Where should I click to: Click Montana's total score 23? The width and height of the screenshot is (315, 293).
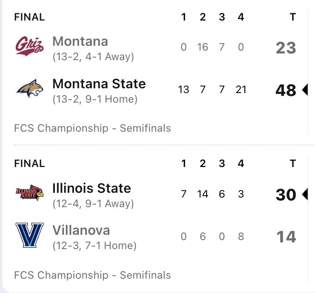[x=286, y=48]
